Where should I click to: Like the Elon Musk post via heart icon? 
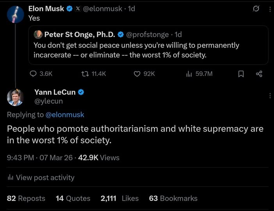click(137, 73)
